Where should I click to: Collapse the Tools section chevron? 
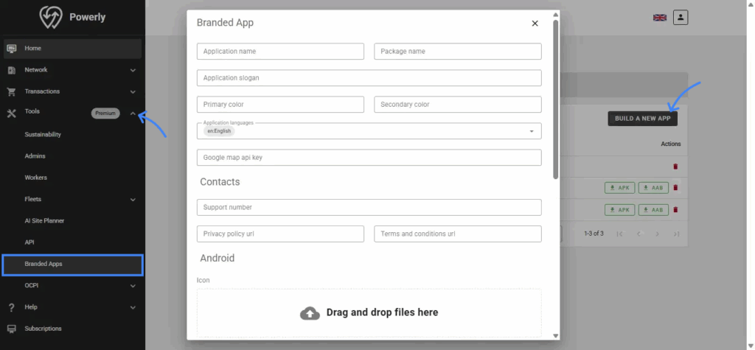[133, 113]
